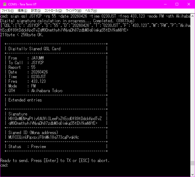Click the JSON line starting {"QSL"

click(x=95, y=26)
